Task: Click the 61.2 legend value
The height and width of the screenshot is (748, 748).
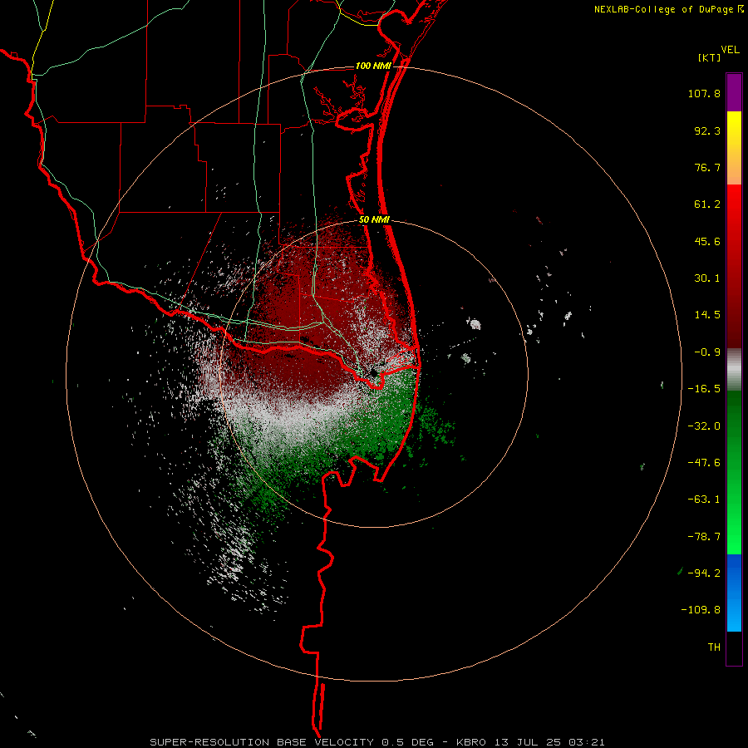Action: pos(707,204)
